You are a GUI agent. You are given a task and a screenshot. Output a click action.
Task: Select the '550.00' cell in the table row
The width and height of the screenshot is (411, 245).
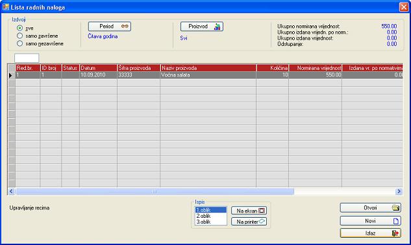click(316, 75)
